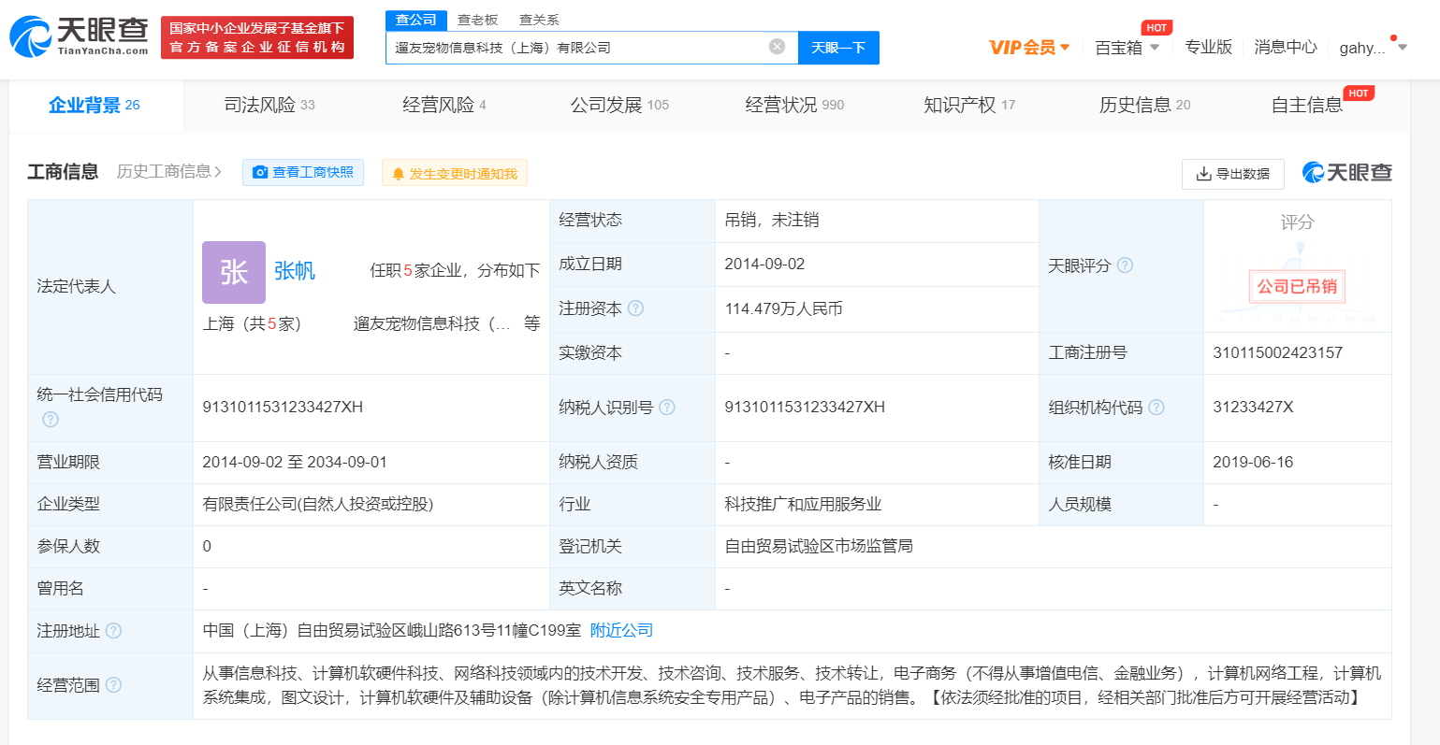Screen dimensions: 1440x745
Task: Click the help icon beside 纳税人识别号
Action: pyautogui.click(x=667, y=408)
